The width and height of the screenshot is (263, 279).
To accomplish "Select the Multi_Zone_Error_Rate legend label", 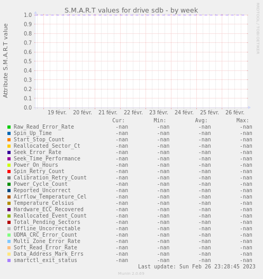I will pyautogui.click(x=47, y=241).
